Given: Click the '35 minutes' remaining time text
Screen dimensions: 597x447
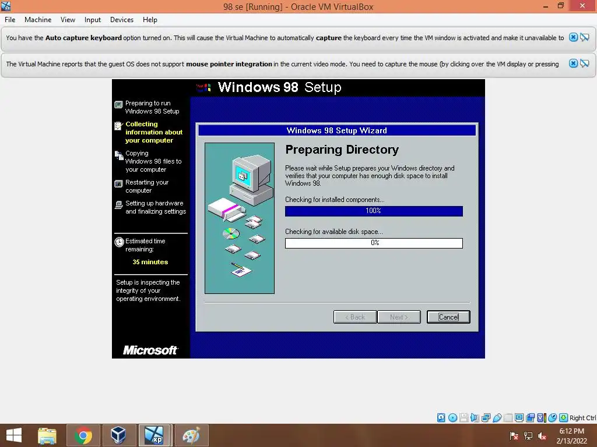Looking at the screenshot, I should tap(150, 262).
